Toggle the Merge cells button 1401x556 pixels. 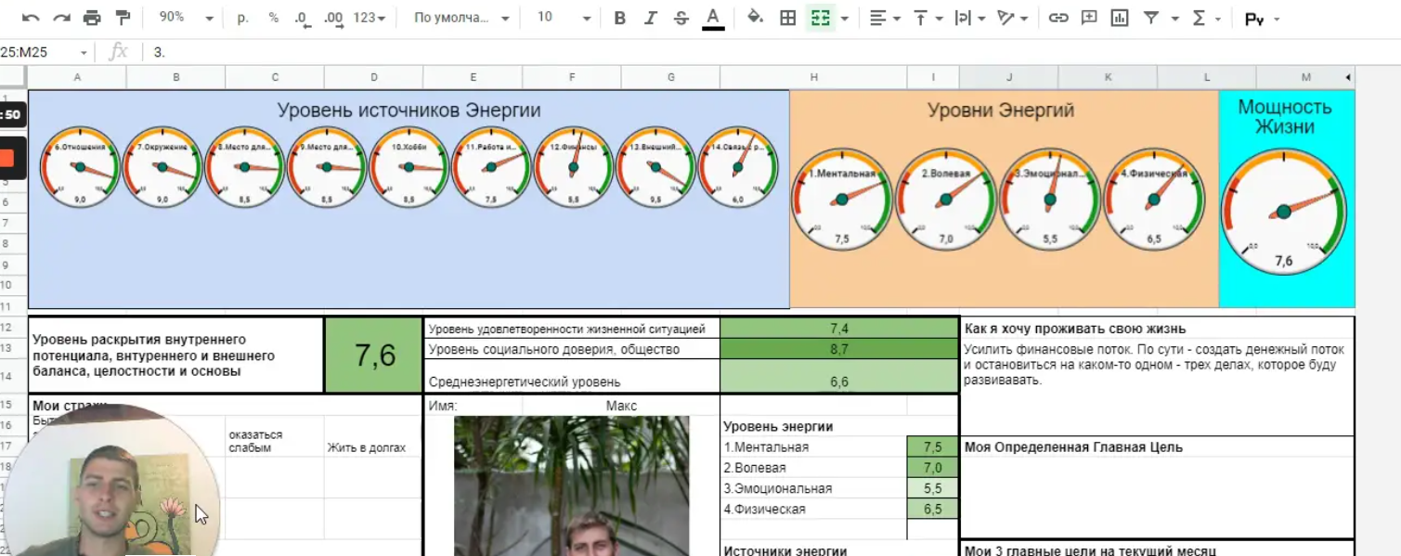(x=820, y=18)
